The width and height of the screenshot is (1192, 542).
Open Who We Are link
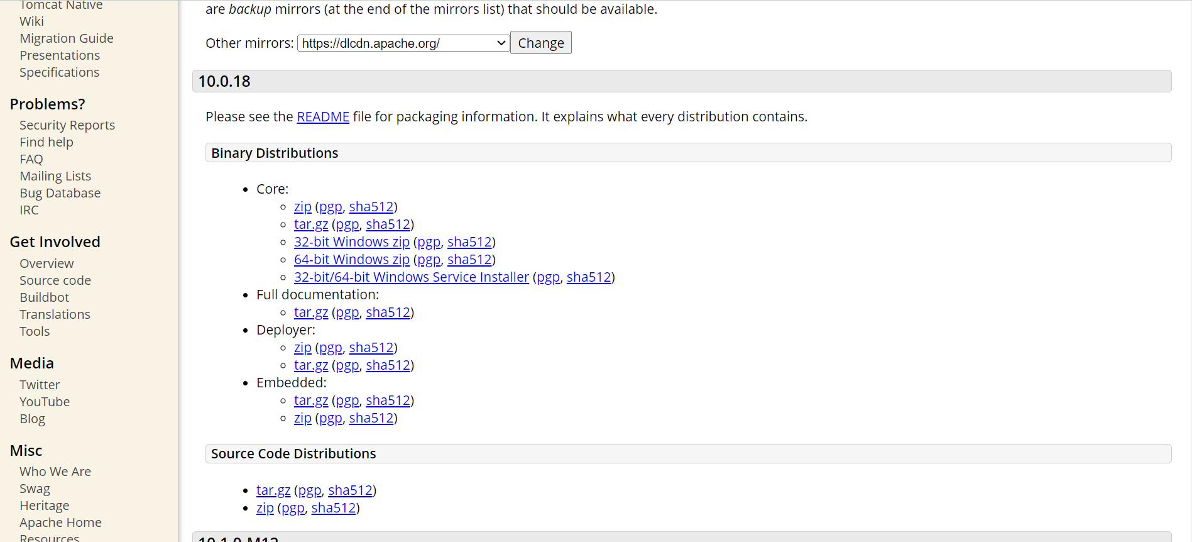(55, 472)
